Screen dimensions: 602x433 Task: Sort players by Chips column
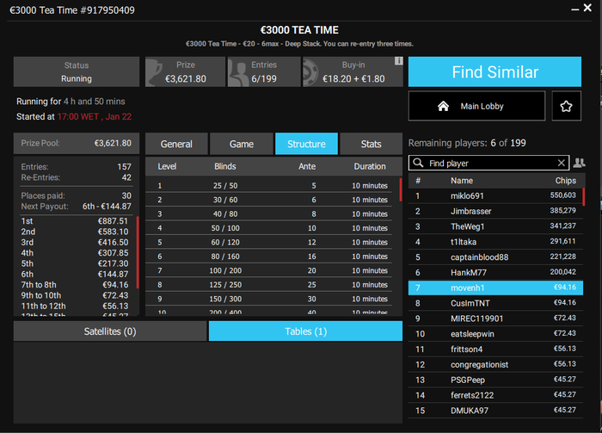(x=566, y=181)
